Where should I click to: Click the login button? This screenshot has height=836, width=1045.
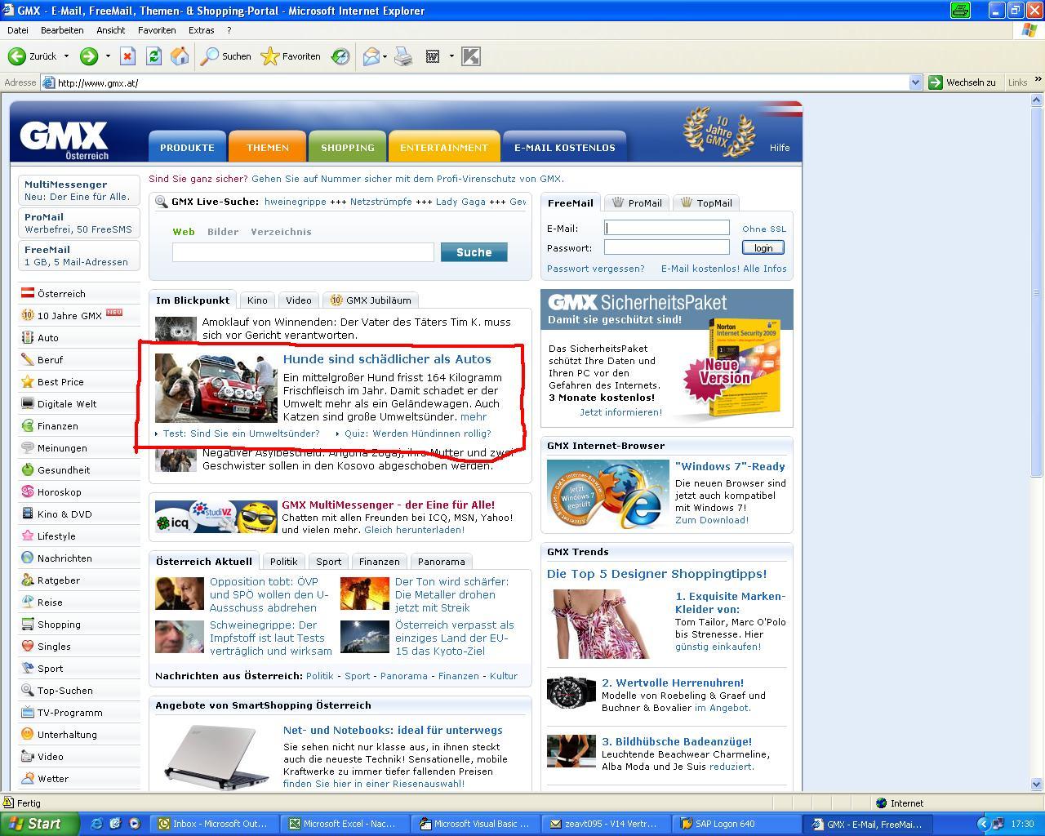point(763,247)
